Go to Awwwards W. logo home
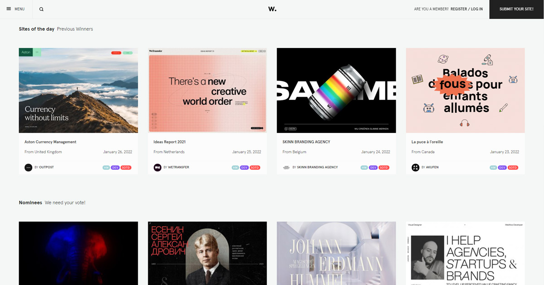 [x=272, y=9]
